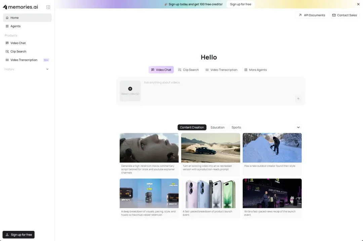Open the desert car drift video thumbnail

(x=210, y=148)
